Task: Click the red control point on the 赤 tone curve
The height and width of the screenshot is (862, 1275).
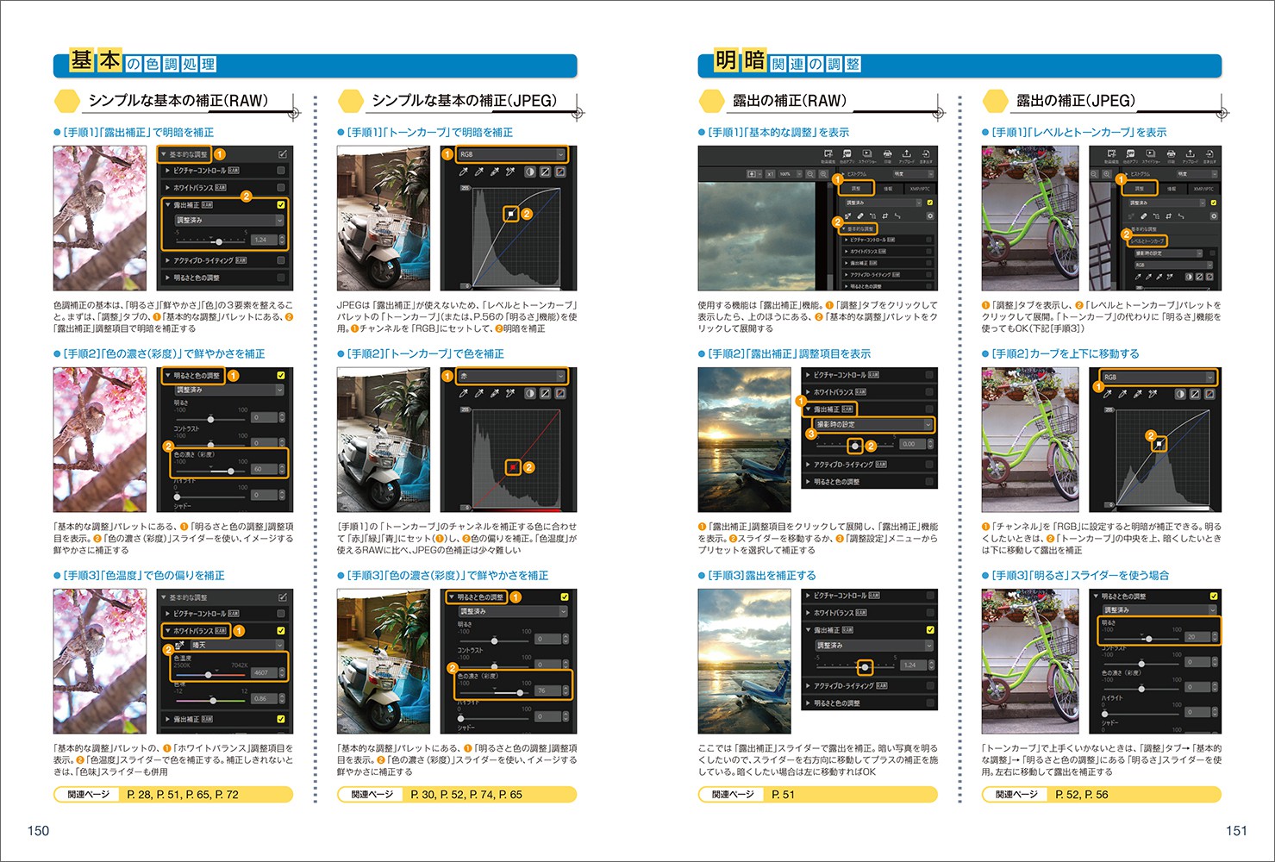Action: 513,466
